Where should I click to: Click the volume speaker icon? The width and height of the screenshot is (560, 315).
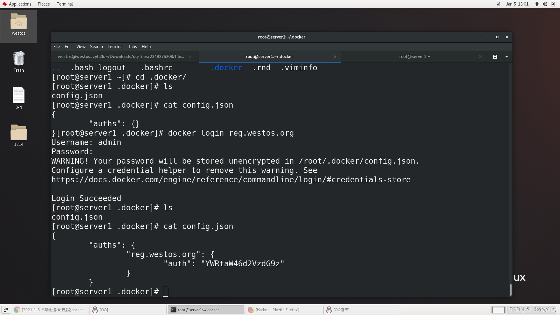545,4
